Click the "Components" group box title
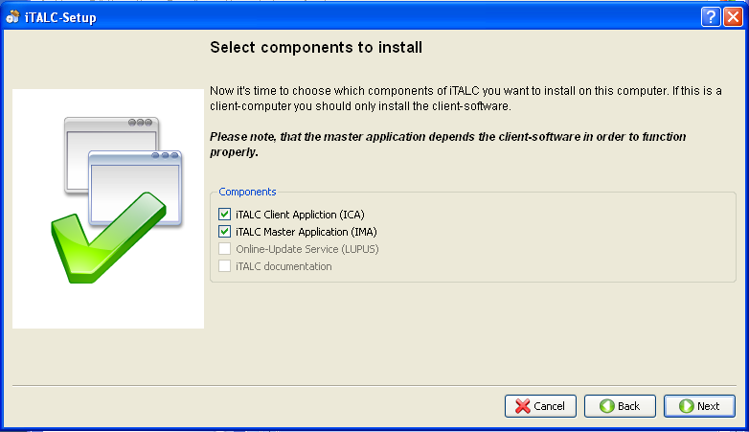 click(247, 192)
